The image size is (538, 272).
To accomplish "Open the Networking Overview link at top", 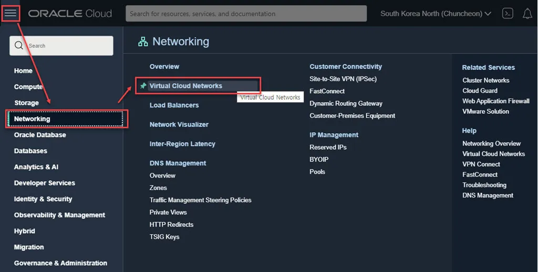I will tap(164, 67).
